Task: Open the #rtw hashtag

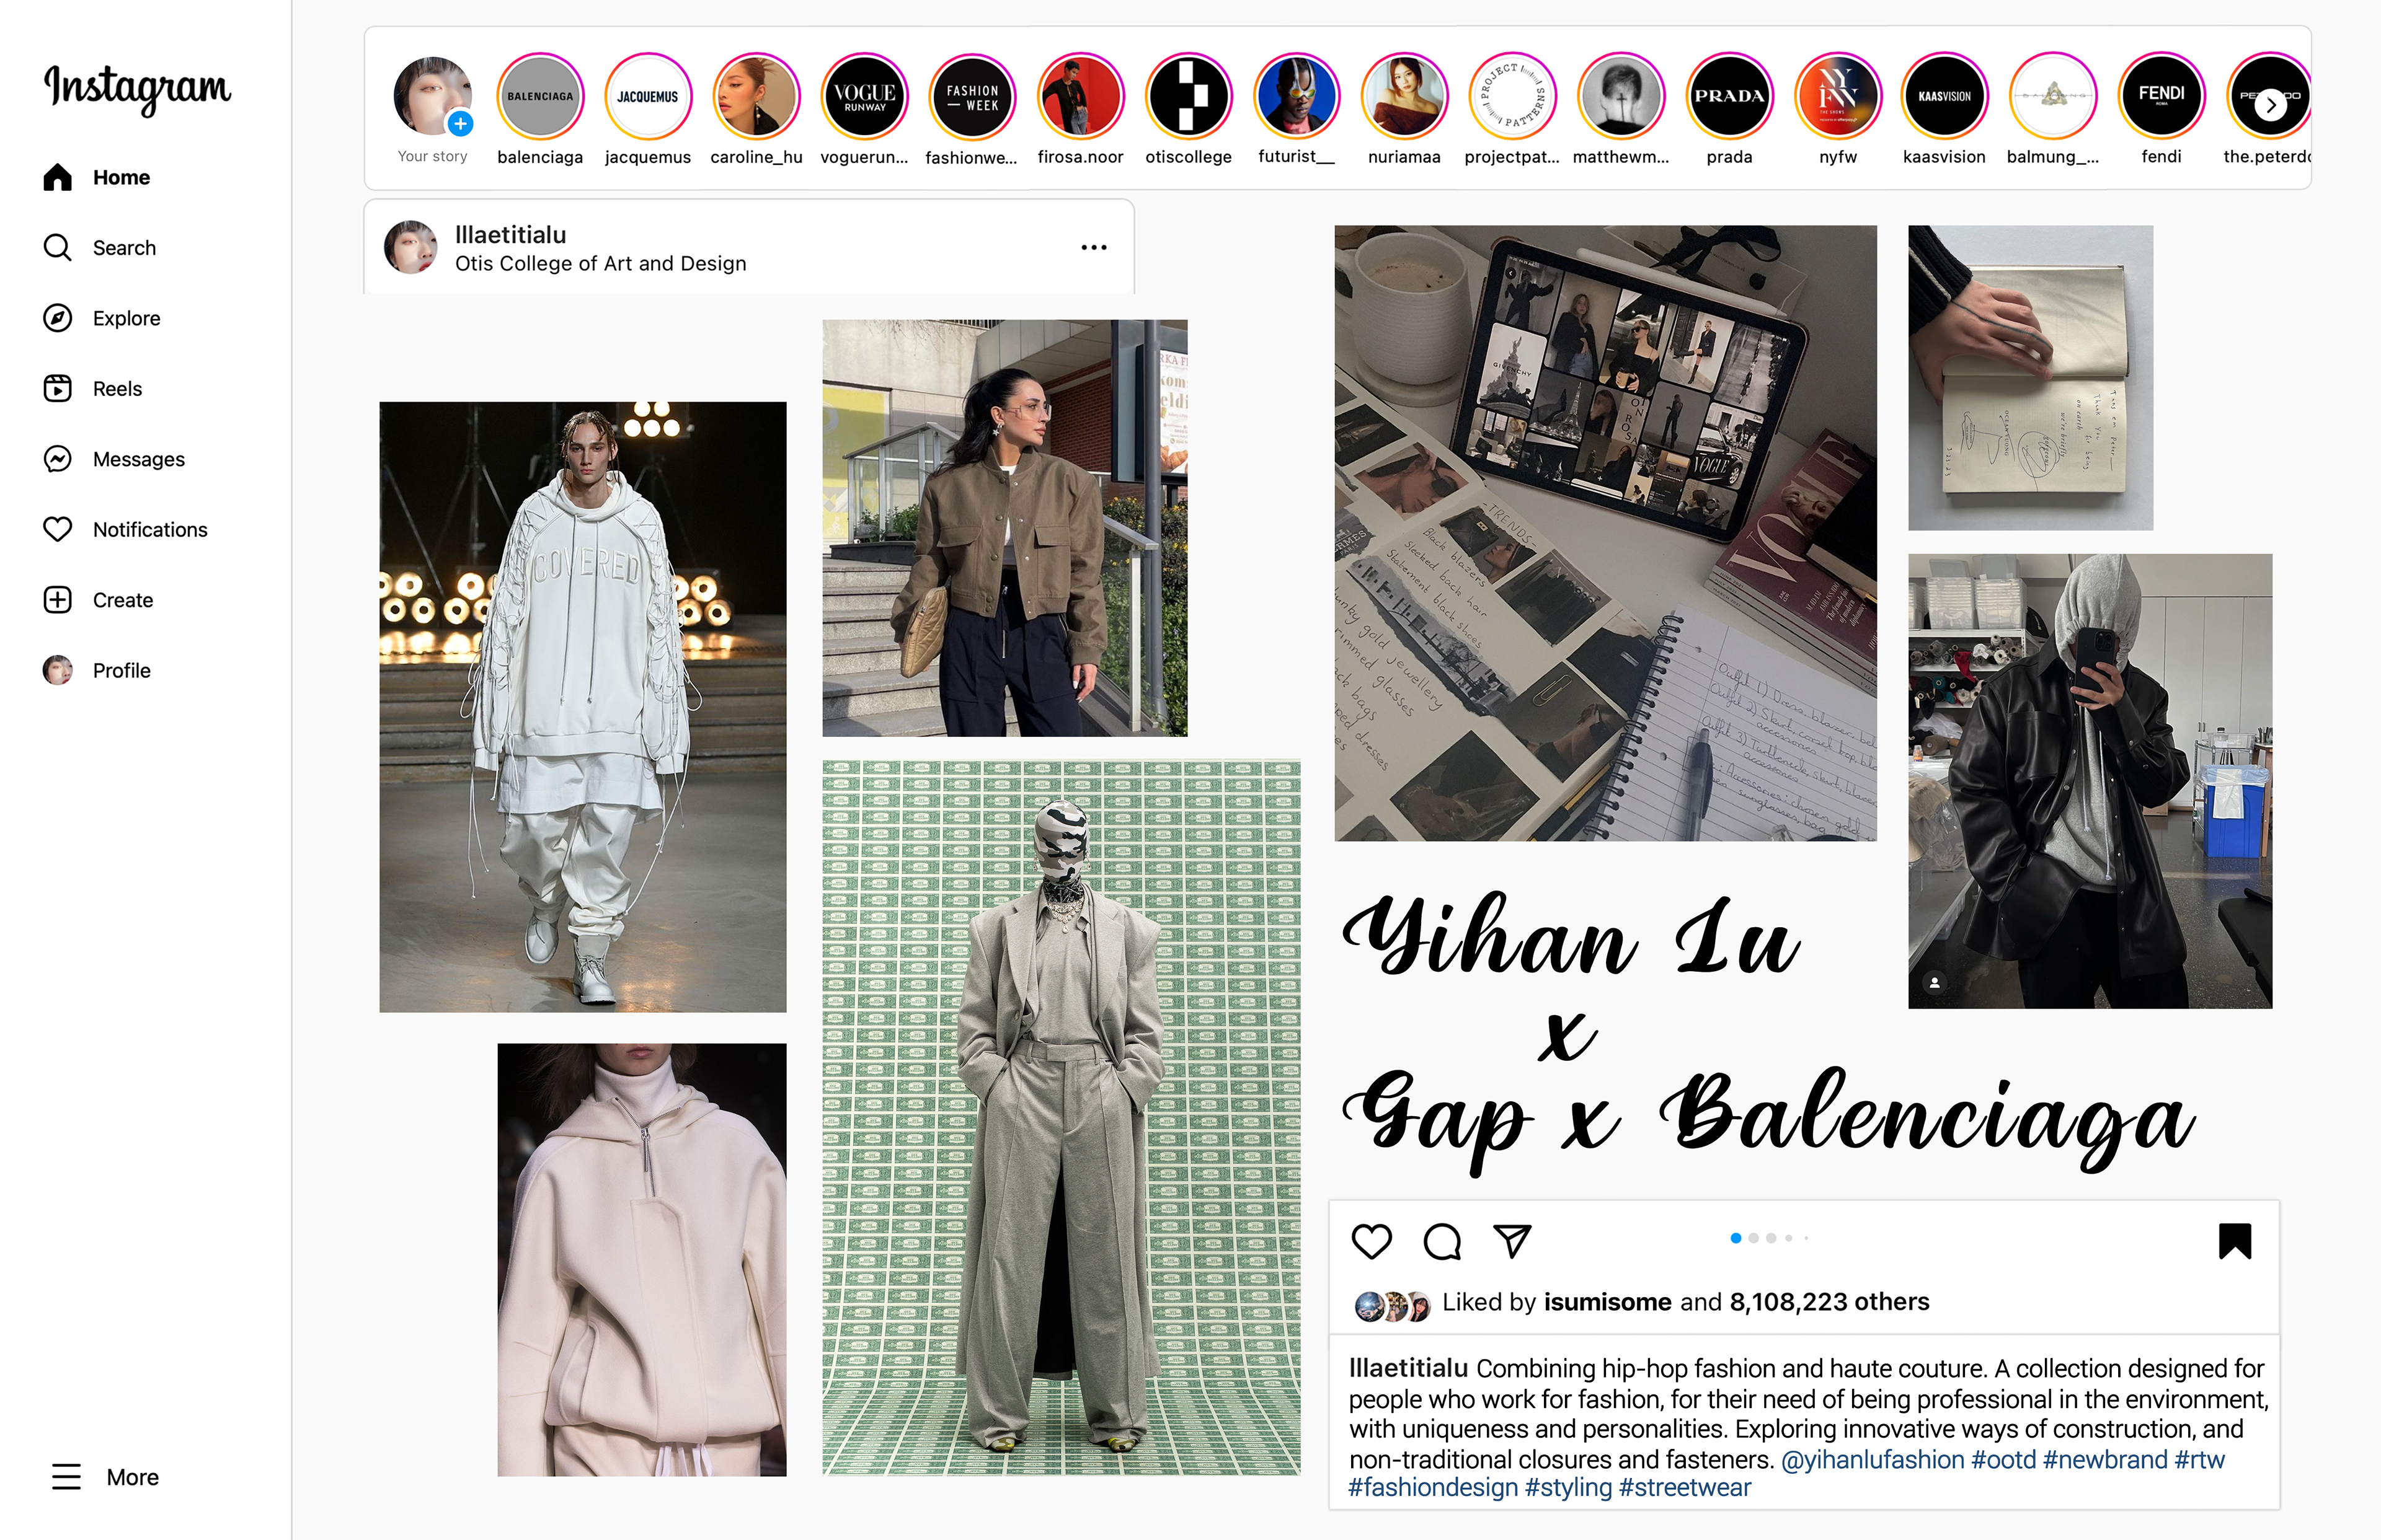Action: coord(2199,1459)
